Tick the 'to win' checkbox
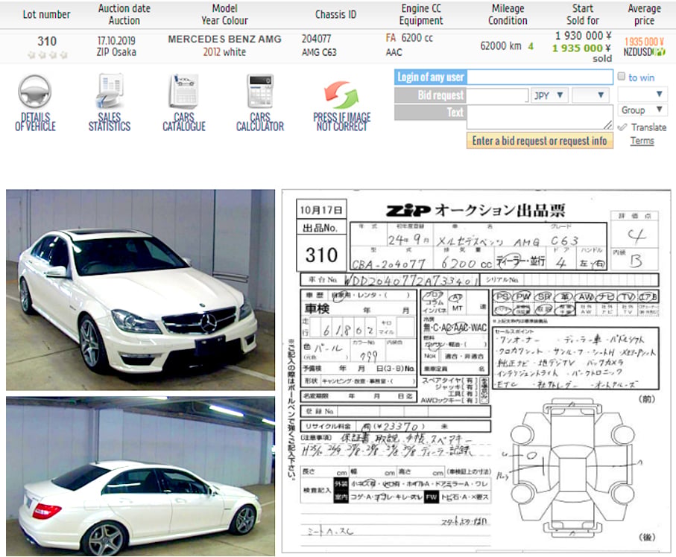This screenshot has height=557, width=676. 622,76
